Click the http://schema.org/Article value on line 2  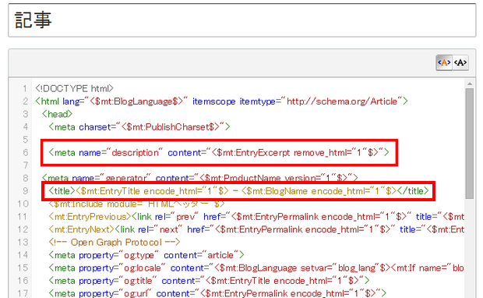point(342,101)
